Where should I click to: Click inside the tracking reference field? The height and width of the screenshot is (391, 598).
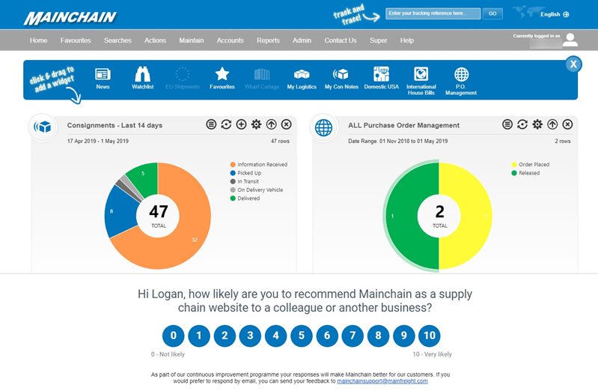[x=433, y=13]
